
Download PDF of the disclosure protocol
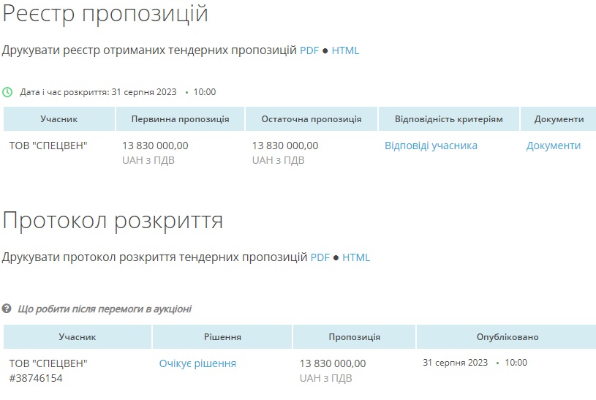[x=320, y=257]
